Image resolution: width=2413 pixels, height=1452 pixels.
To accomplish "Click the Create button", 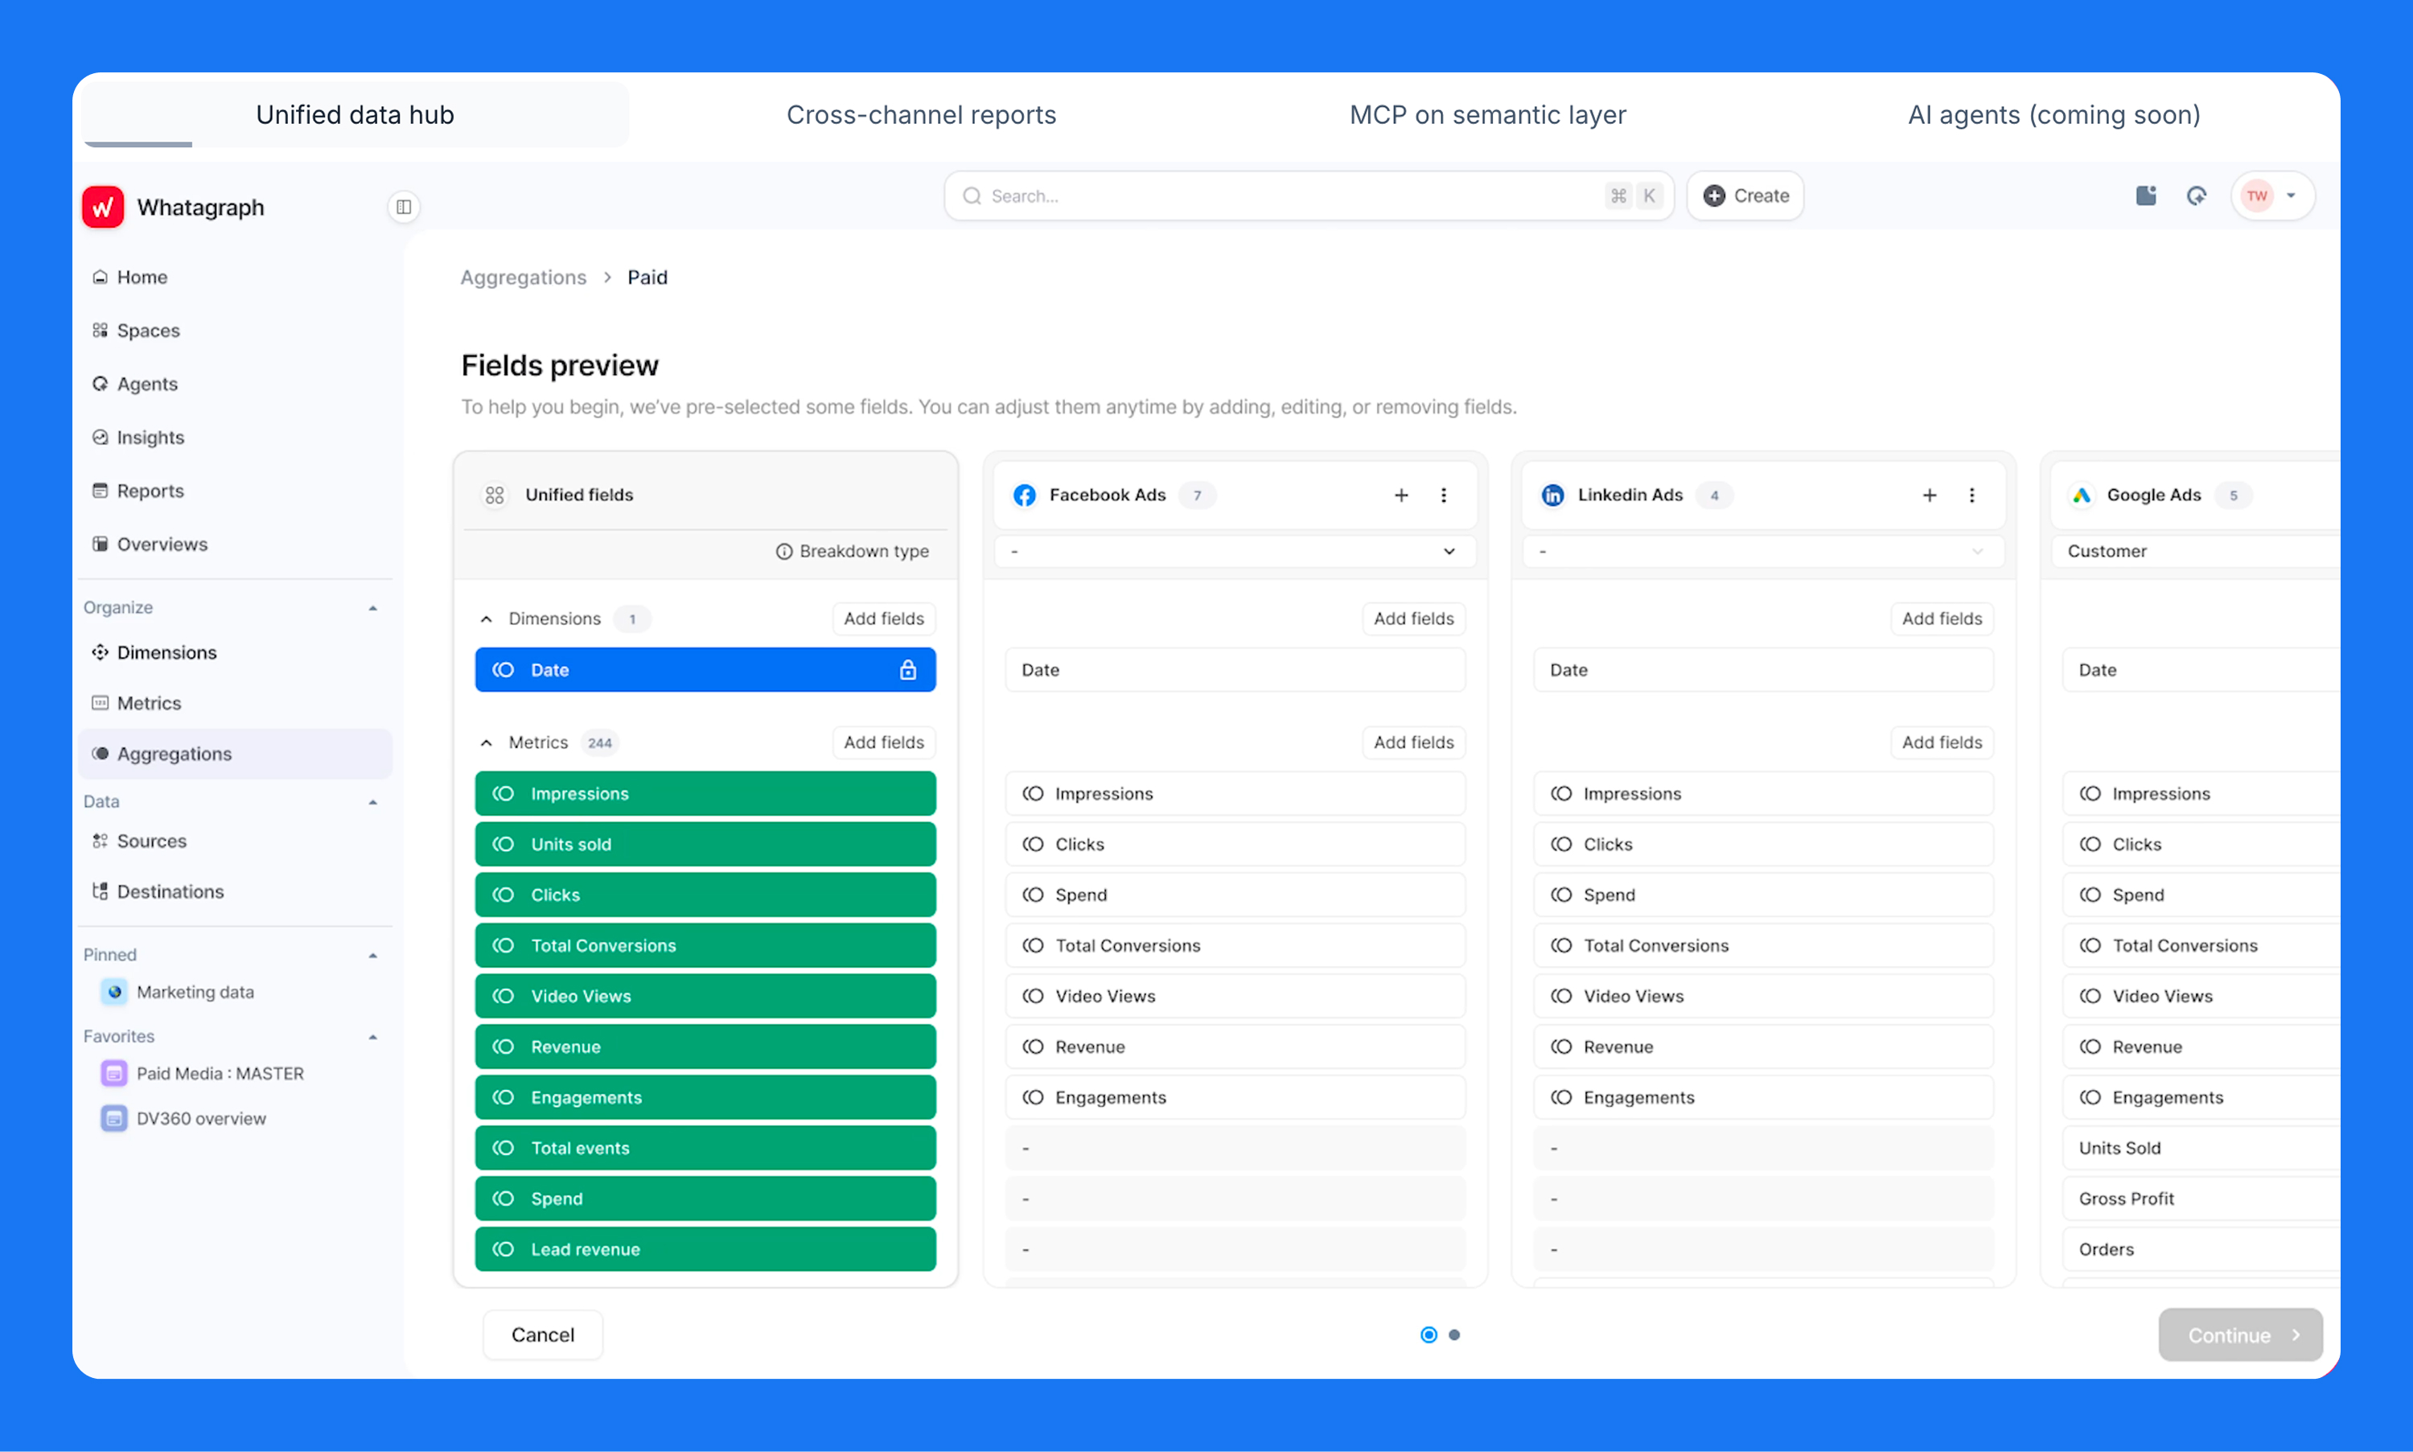I will coord(1745,195).
